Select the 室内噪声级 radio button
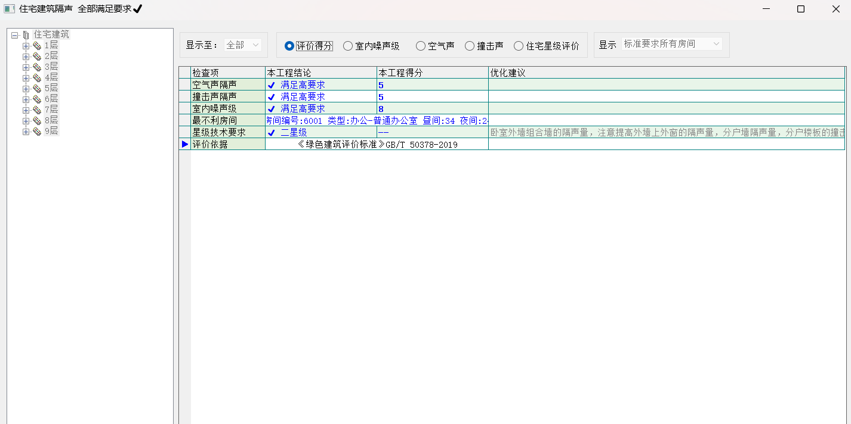This screenshot has height=424, width=851. click(348, 46)
